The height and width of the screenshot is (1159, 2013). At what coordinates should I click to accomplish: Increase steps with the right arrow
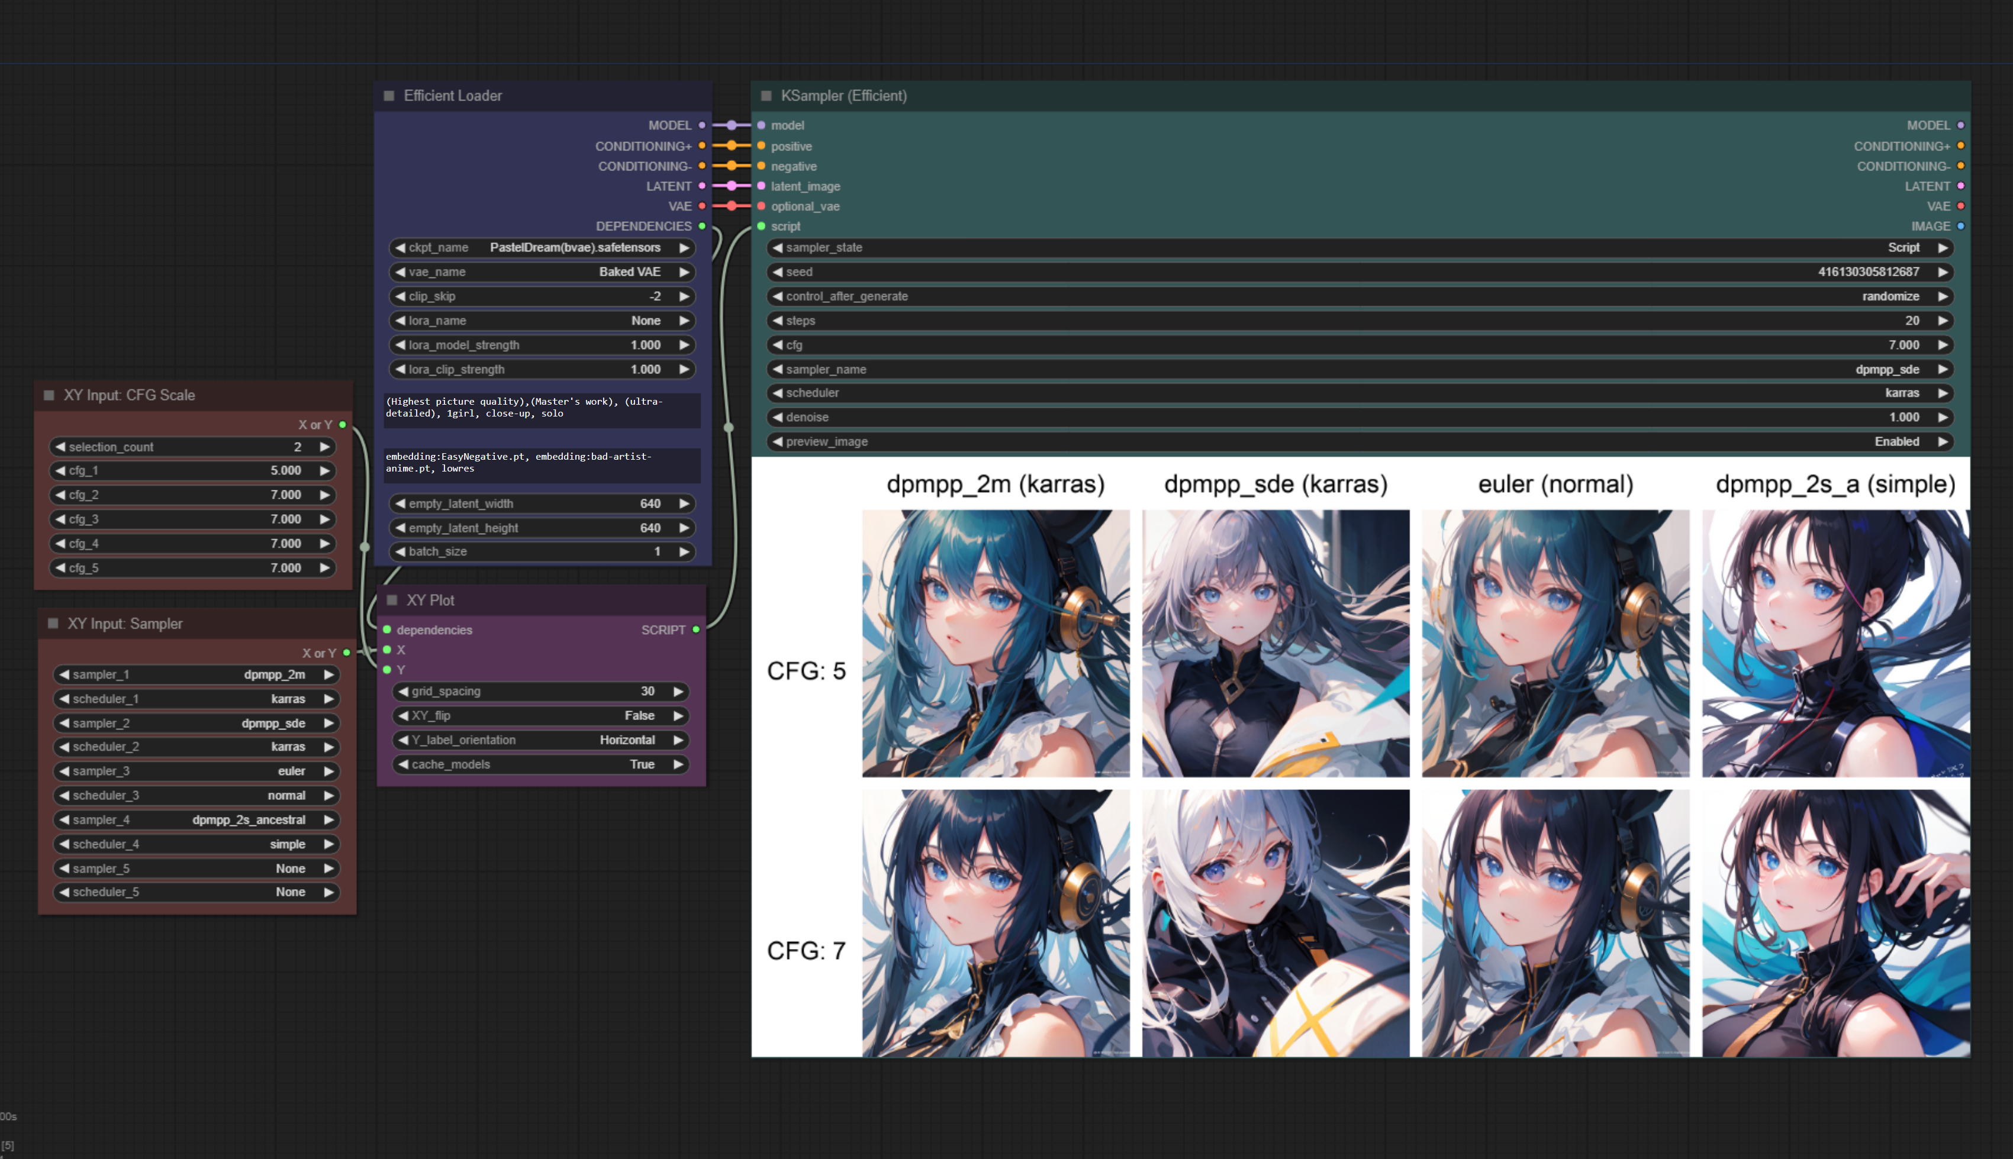(1943, 321)
